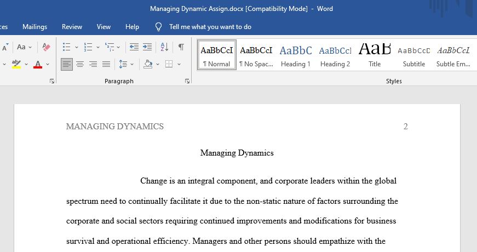This screenshot has width=477, height=252.
Task: Click Decrease Indent icon
Action: click(x=134, y=47)
